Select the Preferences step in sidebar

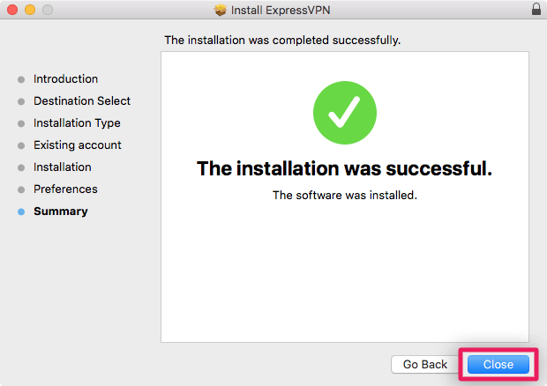pyautogui.click(x=65, y=189)
